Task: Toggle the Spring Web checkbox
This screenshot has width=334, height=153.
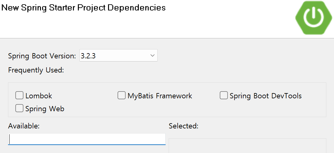Action: 19,108
